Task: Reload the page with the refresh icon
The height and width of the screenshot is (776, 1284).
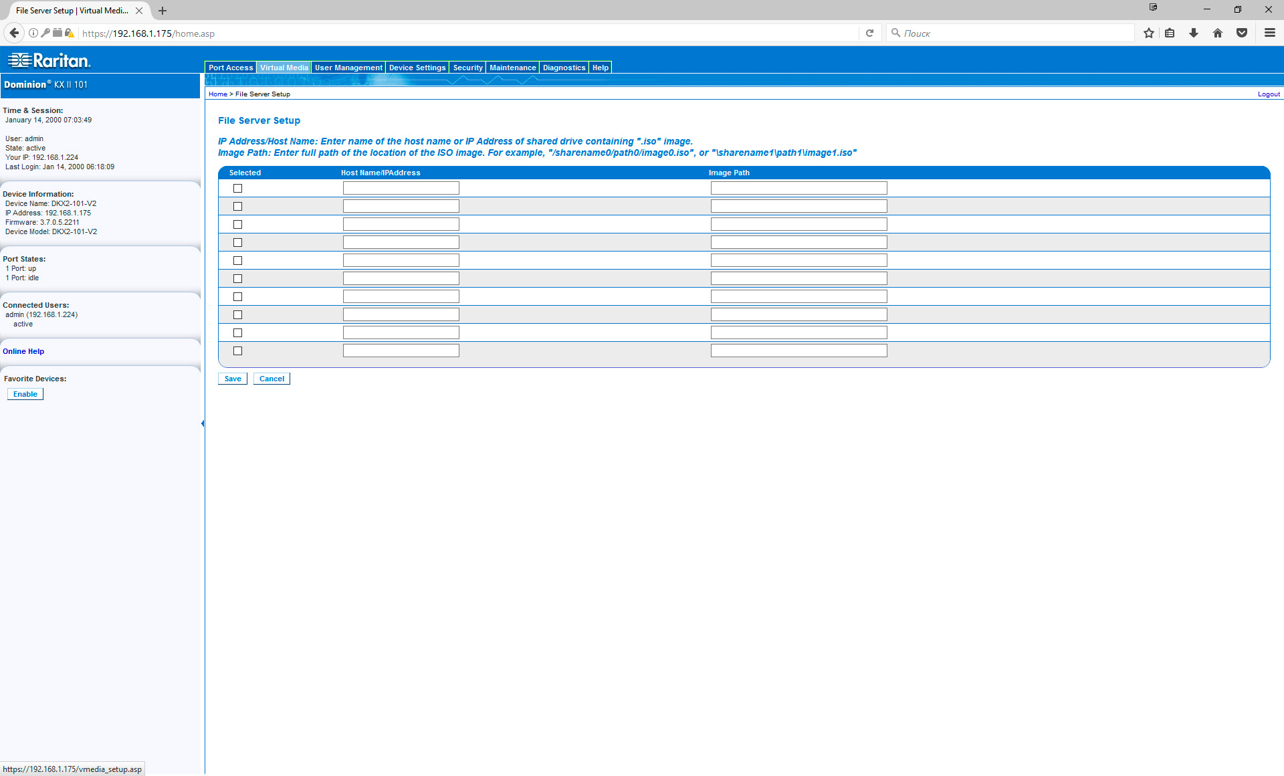Action: click(x=869, y=33)
